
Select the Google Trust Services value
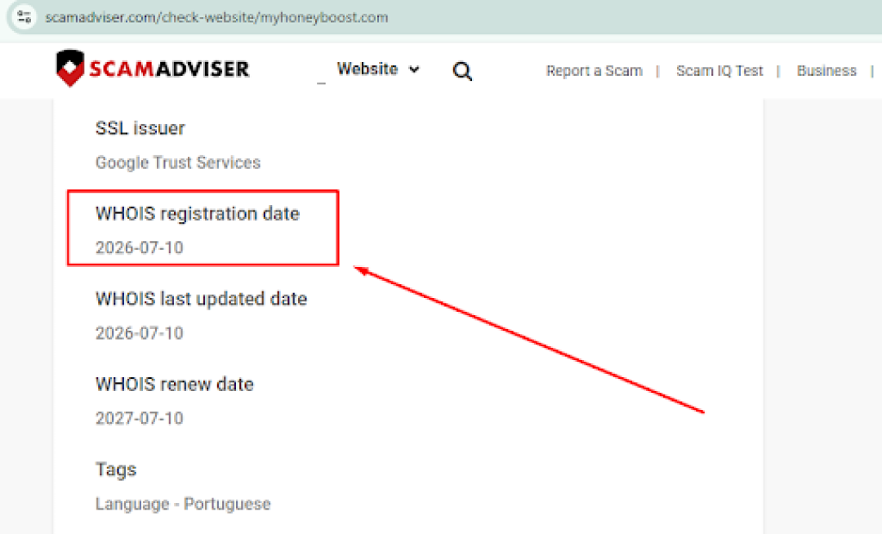coord(178,162)
